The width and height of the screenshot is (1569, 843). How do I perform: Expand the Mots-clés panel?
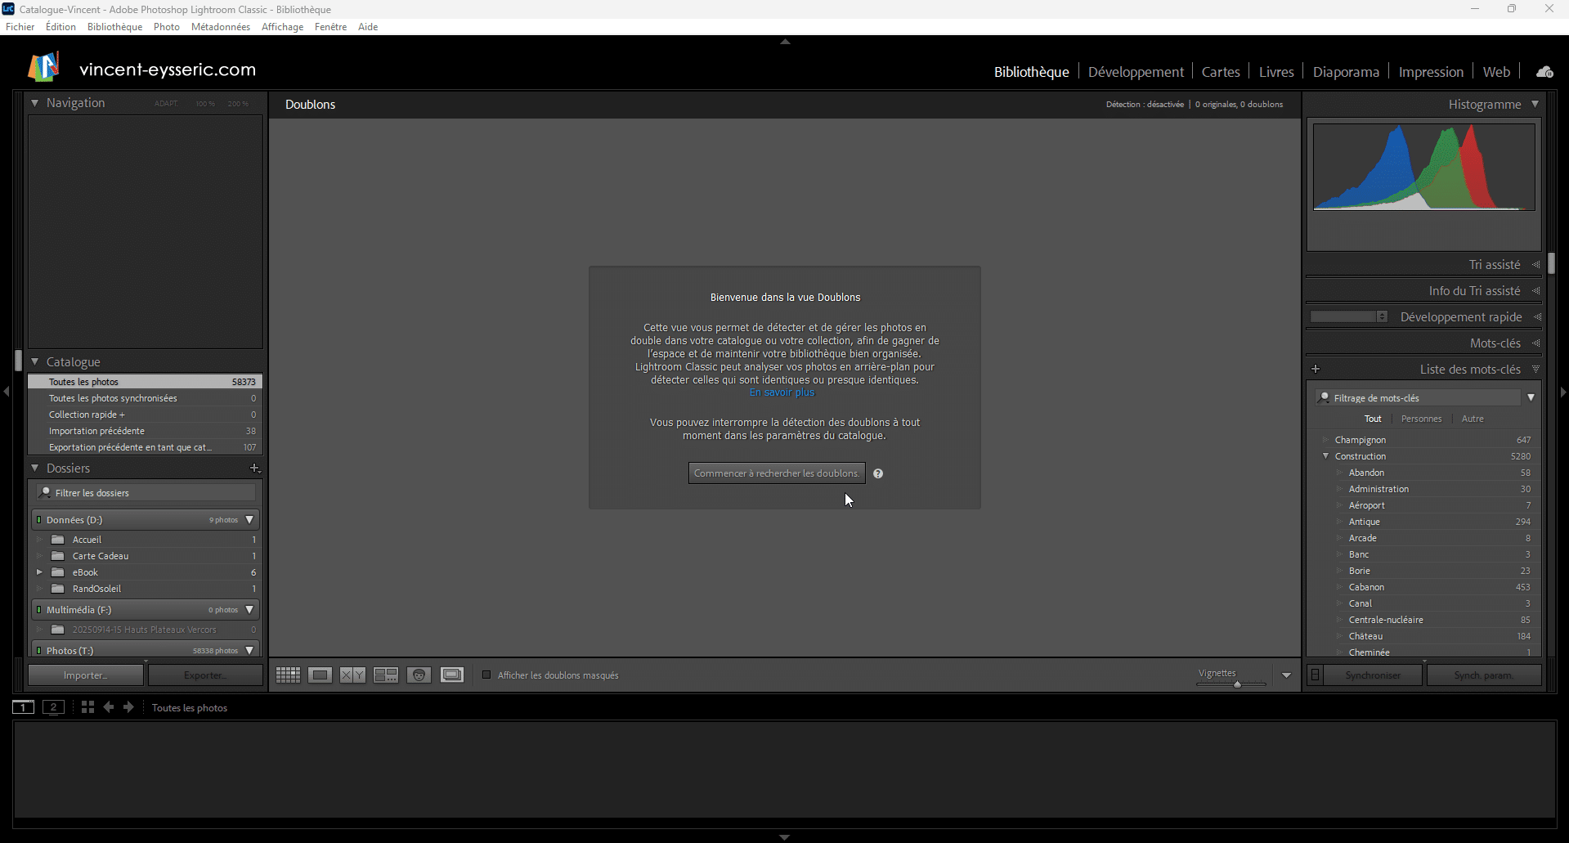coord(1535,343)
